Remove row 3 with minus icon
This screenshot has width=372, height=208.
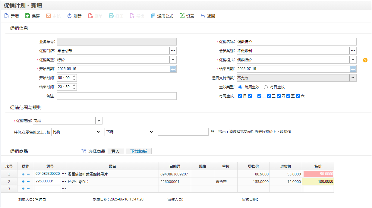click(28, 189)
